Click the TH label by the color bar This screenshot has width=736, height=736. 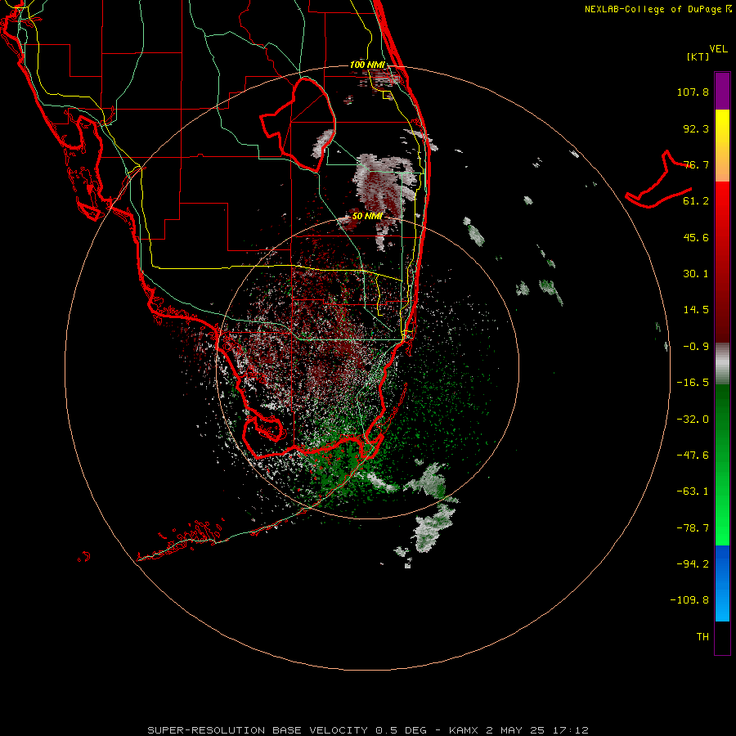pos(702,637)
